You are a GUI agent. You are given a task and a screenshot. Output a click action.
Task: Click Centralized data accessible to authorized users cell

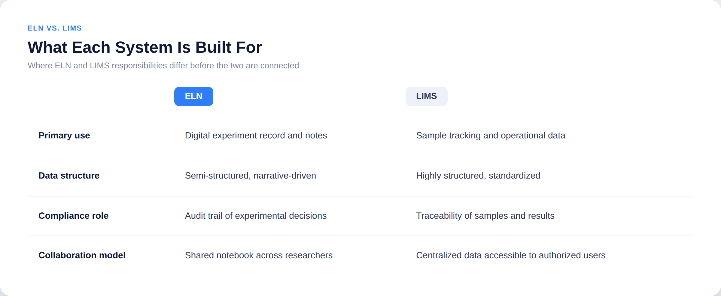pyautogui.click(x=511, y=255)
